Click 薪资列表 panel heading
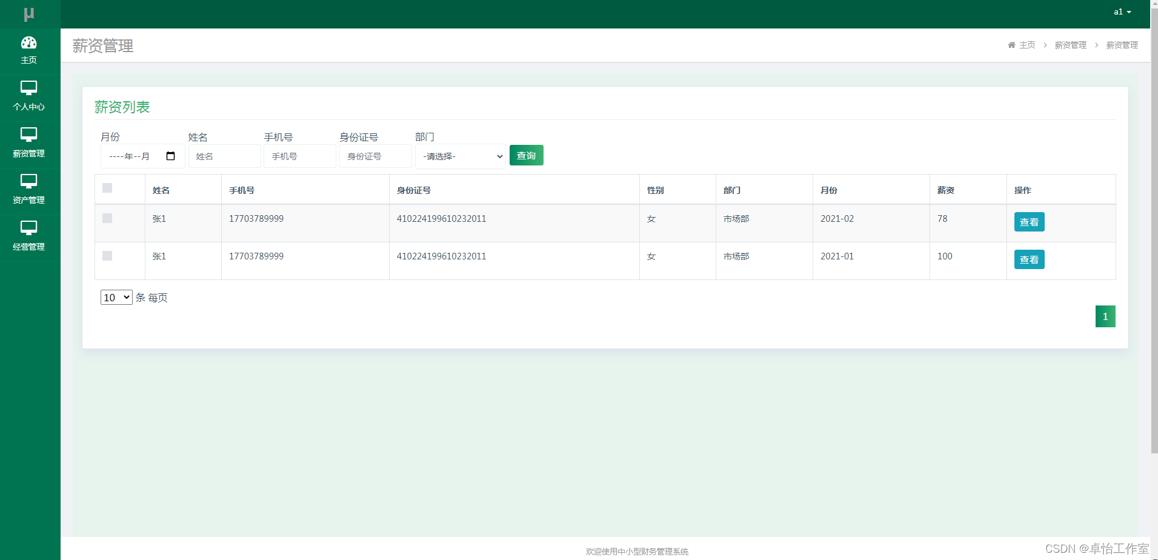Viewport: 1158px width, 560px height. pyautogui.click(x=122, y=107)
